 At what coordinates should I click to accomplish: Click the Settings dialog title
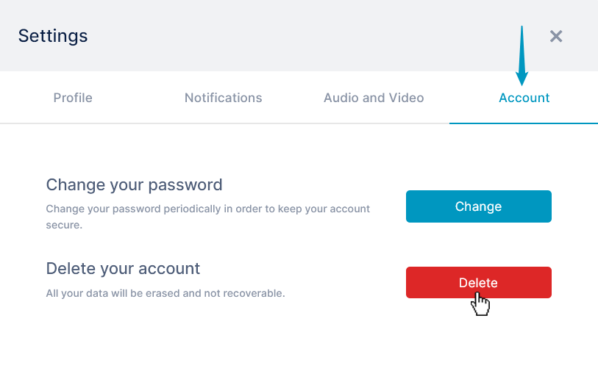click(x=53, y=36)
